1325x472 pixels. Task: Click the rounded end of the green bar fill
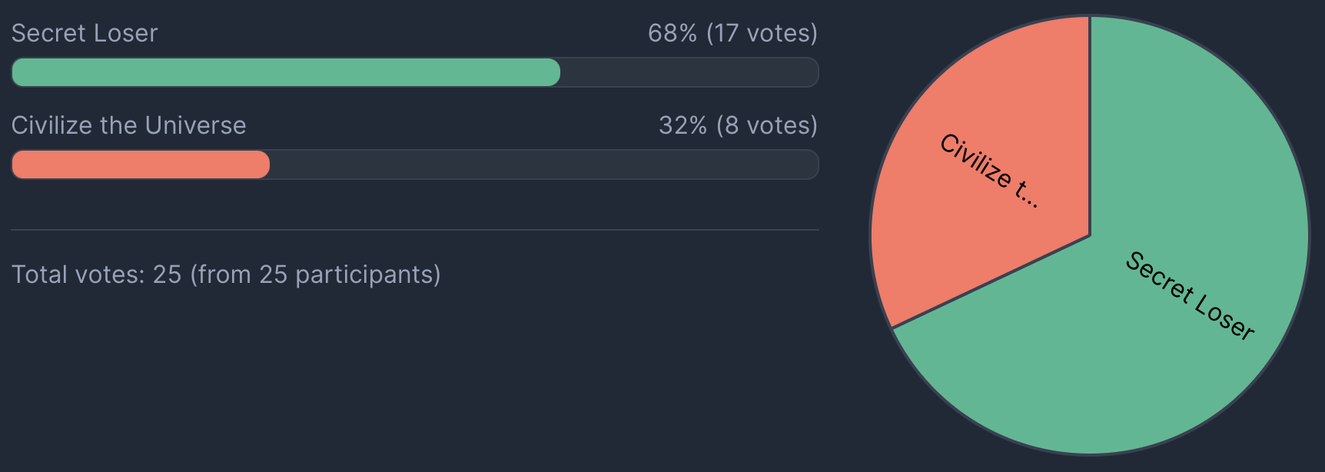tap(553, 72)
